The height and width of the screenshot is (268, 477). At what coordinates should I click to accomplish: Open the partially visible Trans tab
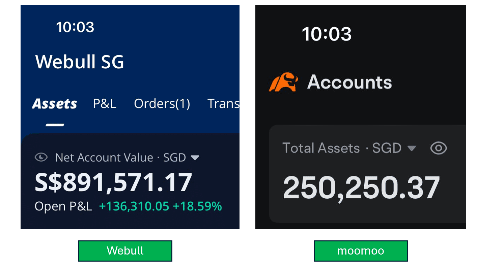pos(223,104)
